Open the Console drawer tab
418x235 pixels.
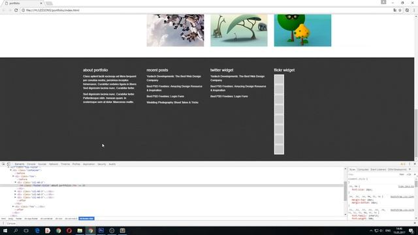click(x=11, y=223)
